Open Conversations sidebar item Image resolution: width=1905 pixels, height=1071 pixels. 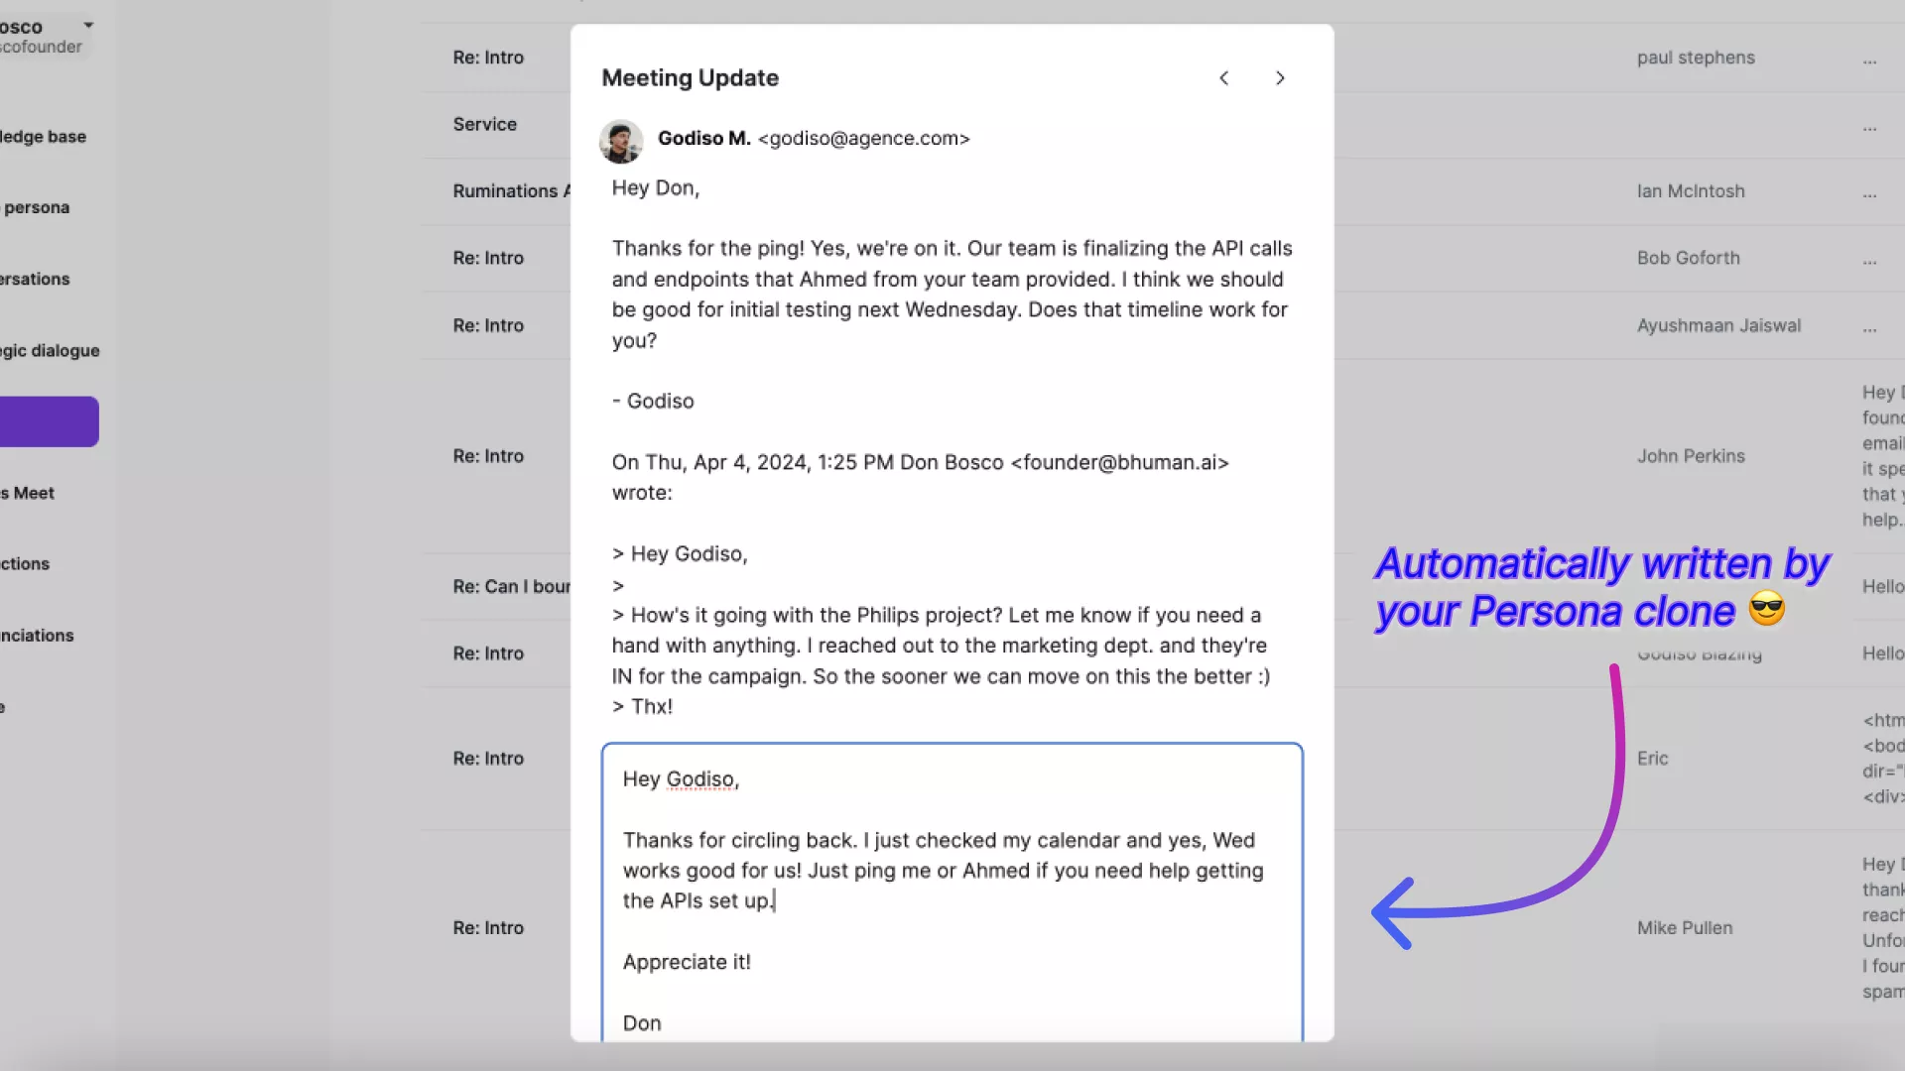coord(36,279)
